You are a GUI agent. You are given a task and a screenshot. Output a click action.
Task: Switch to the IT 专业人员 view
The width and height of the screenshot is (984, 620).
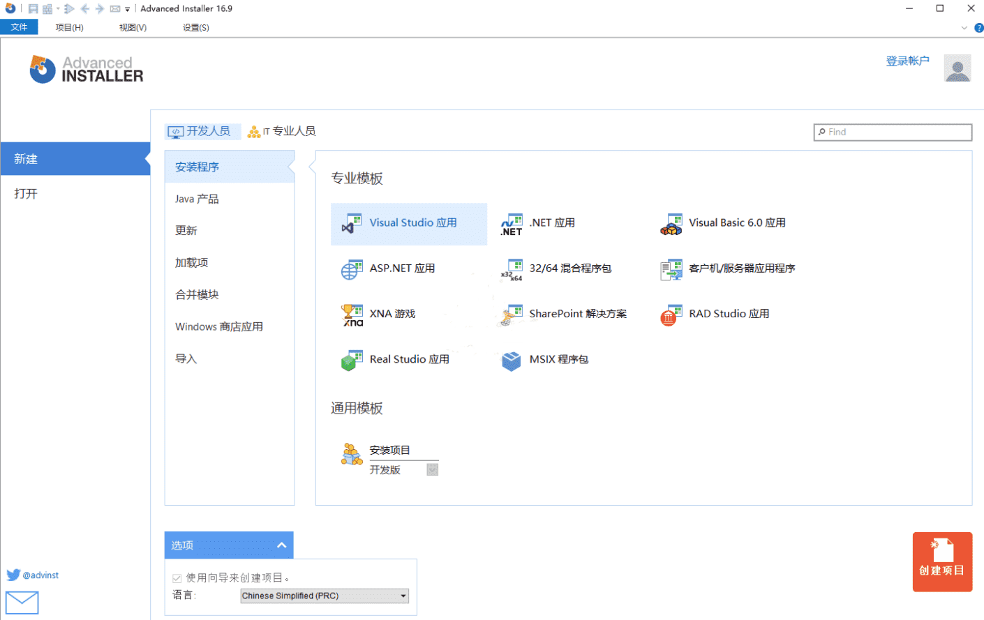point(281,131)
